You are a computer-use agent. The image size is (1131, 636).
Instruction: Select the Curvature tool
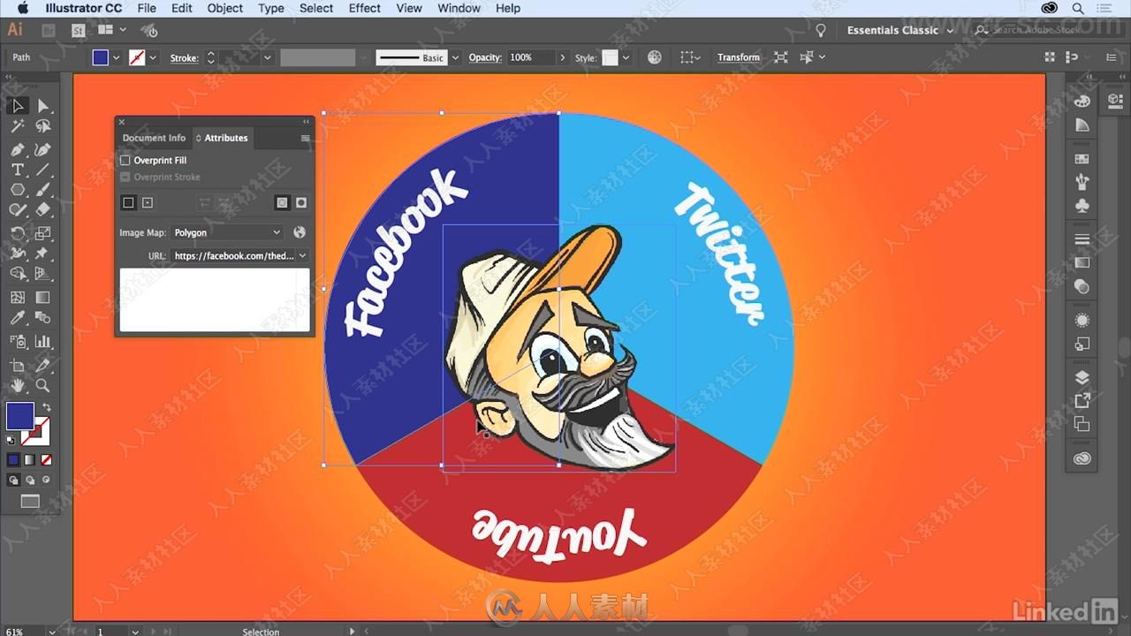tap(42, 149)
